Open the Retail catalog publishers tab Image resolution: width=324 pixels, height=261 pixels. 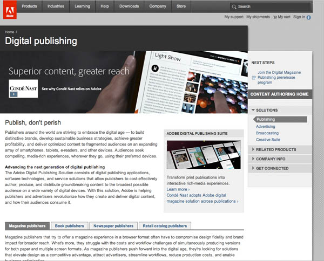pos(165,226)
